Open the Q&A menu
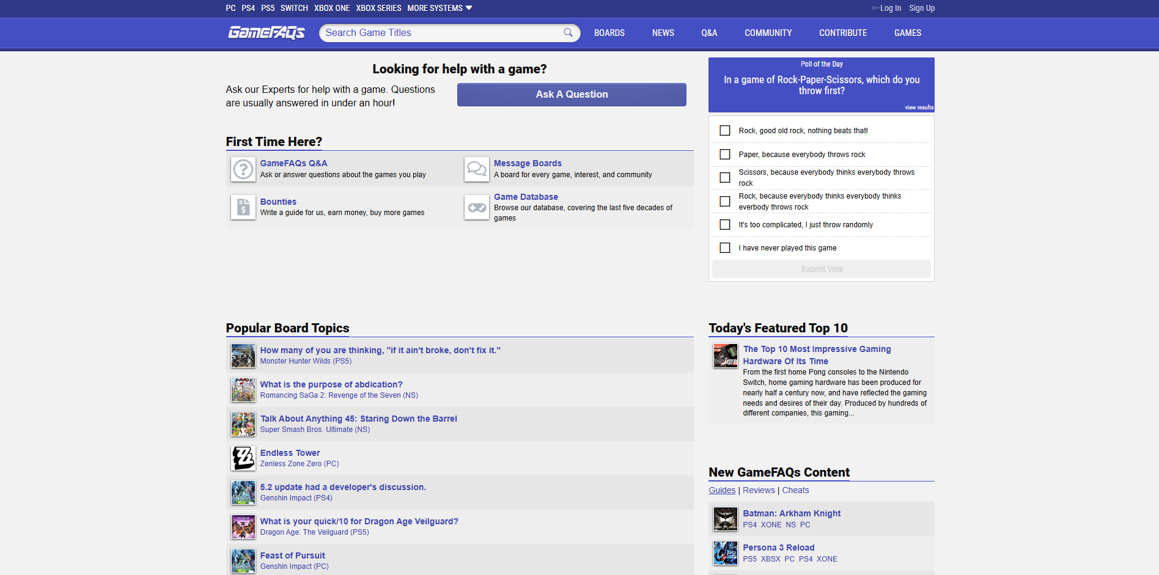1159x575 pixels. coord(709,33)
